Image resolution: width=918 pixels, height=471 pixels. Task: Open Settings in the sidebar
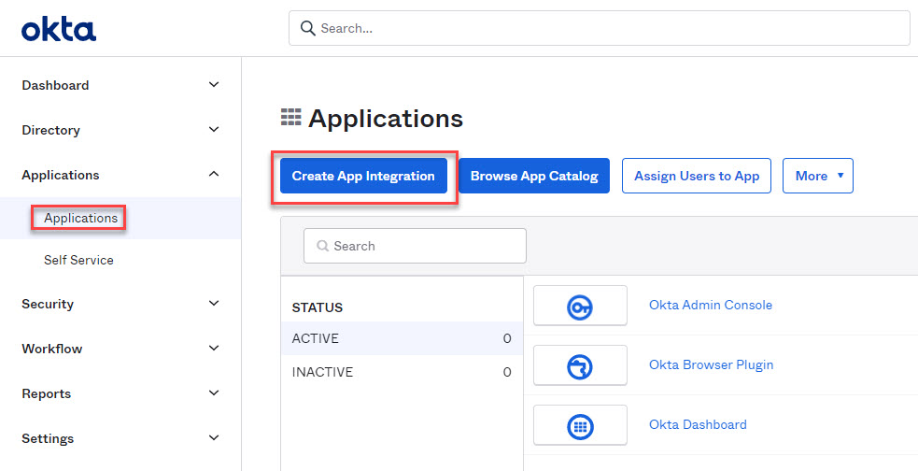point(48,438)
